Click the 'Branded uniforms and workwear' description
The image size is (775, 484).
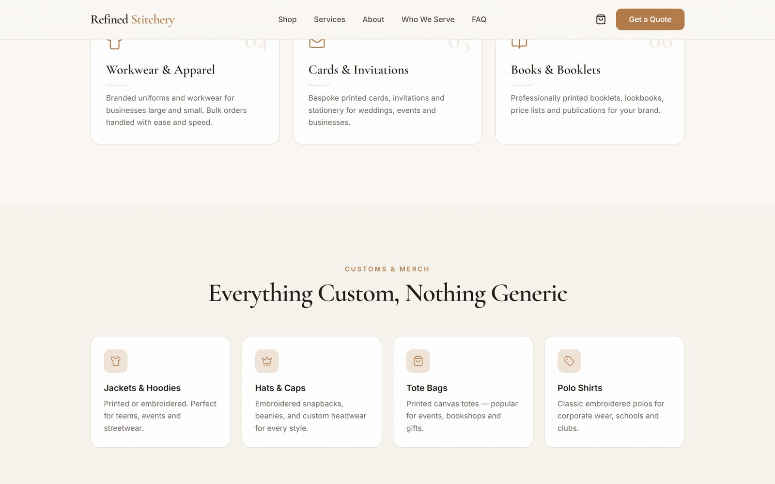pos(176,110)
